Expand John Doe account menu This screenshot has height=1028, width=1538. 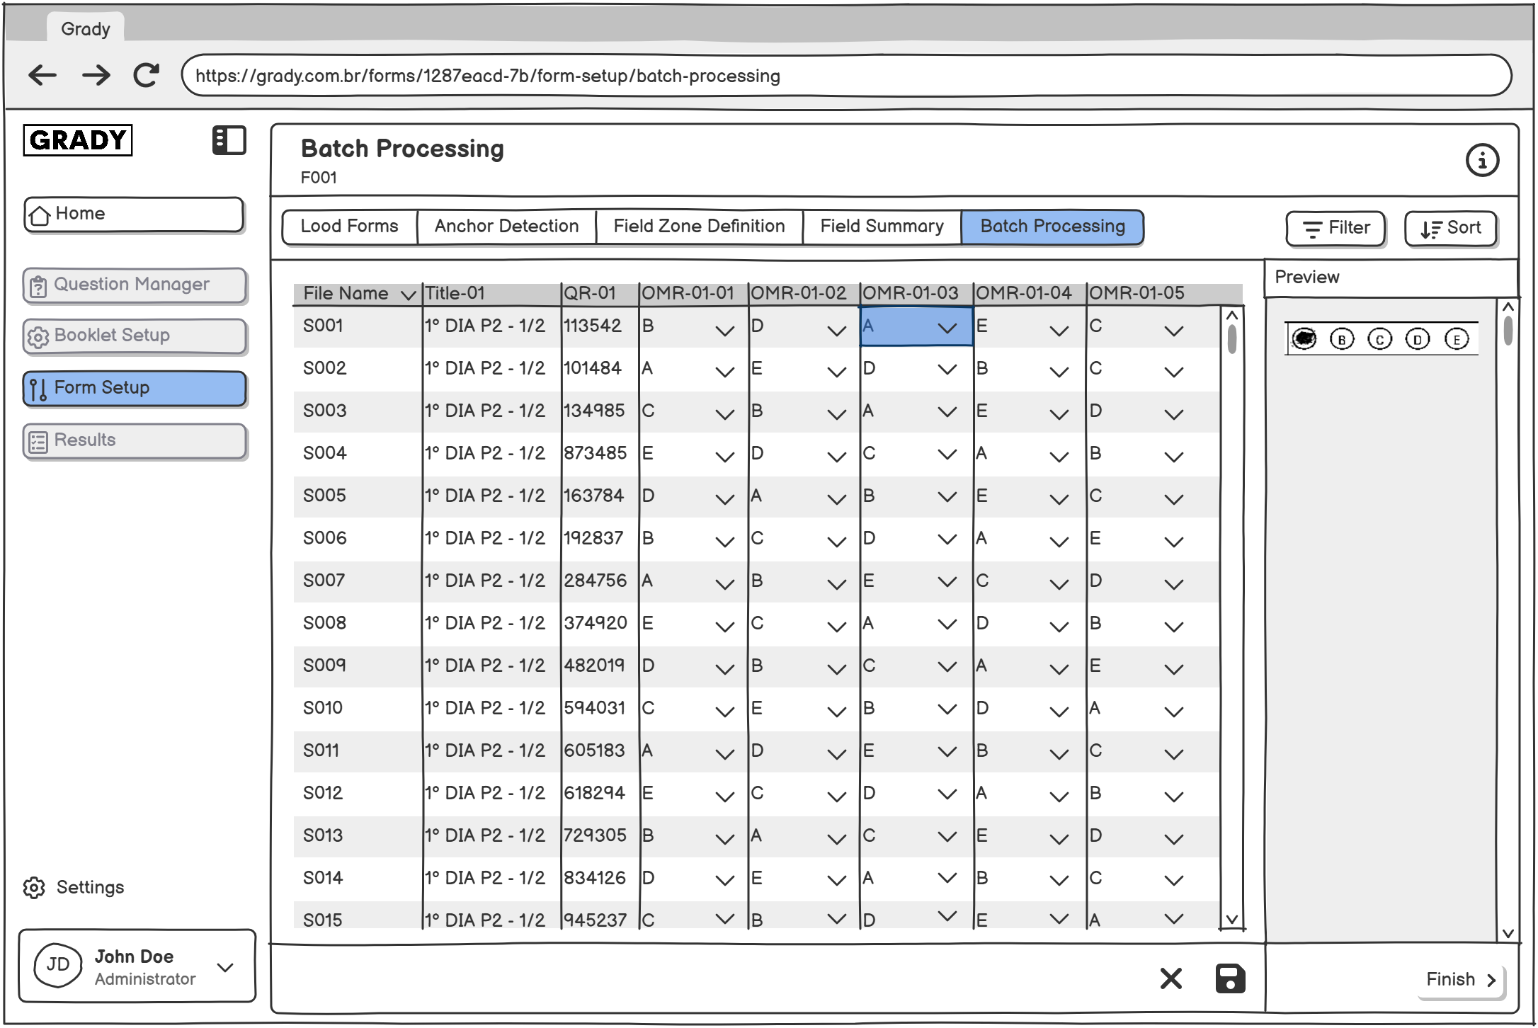tap(226, 967)
